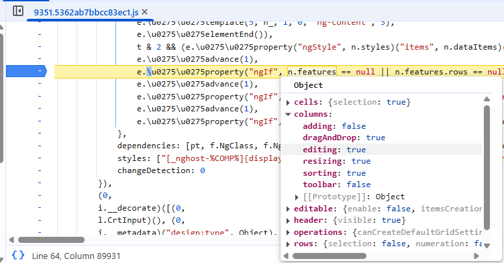Expand the cells property

(x=288, y=102)
